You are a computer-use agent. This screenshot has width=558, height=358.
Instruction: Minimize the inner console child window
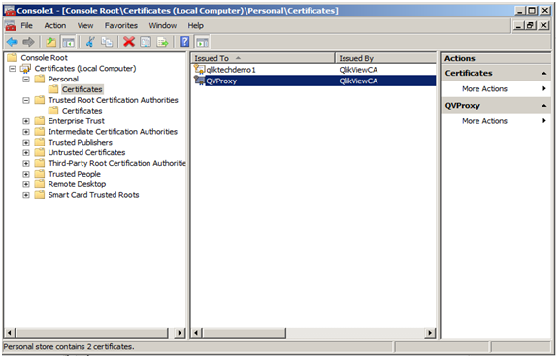click(519, 25)
